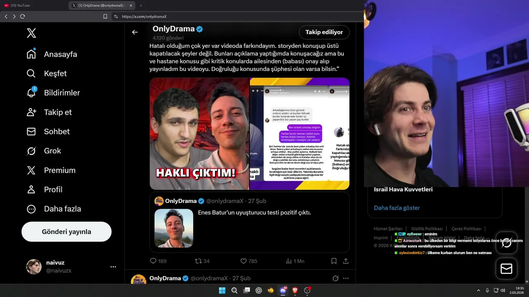529x297 pixels.
Task: Open Discord from taskbar
Action: 283,290
